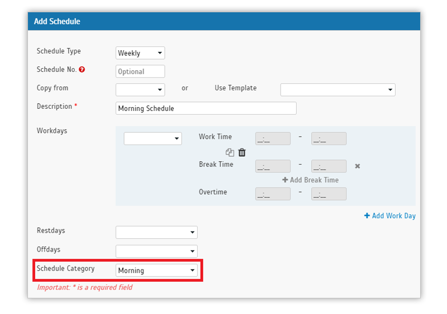
Task: Click the Break Time start field
Action: point(273,166)
